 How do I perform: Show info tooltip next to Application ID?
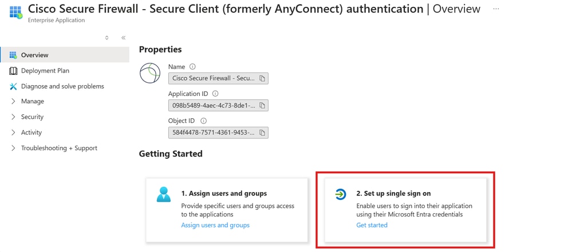(x=215, y=94)
